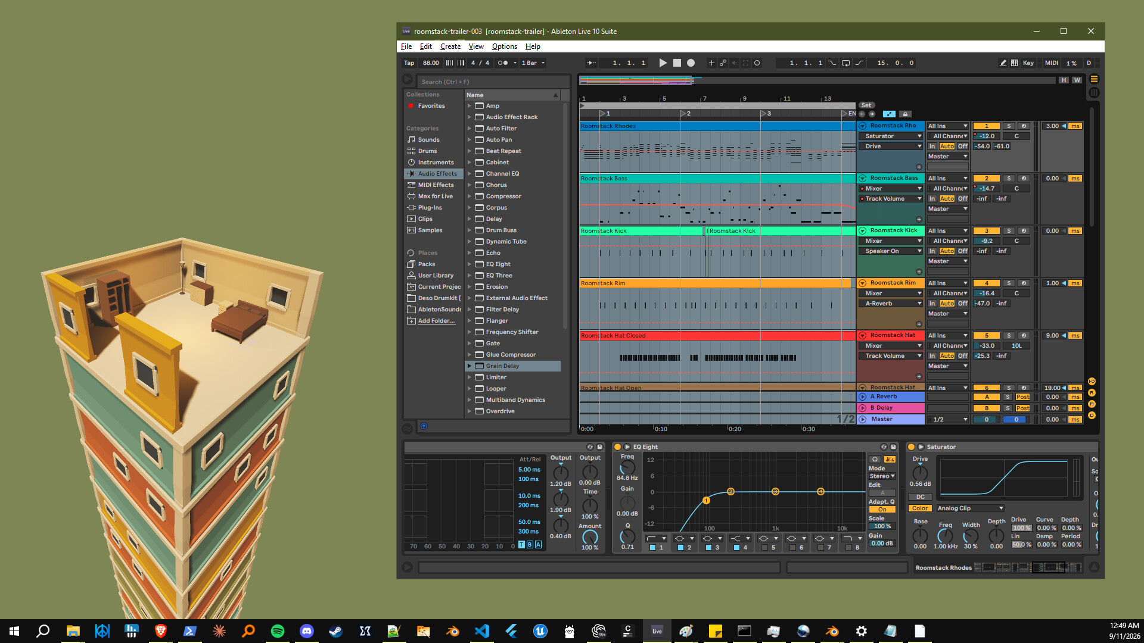This screenshot has width=1144, height=643.
Task: Deactivate track 2 Roomstack Bass
Action: [986, 179]
